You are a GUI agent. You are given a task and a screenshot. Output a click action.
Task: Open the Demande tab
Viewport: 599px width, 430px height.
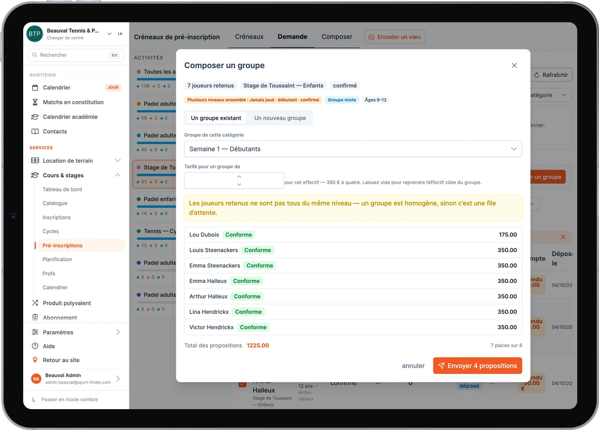point(292,37)
